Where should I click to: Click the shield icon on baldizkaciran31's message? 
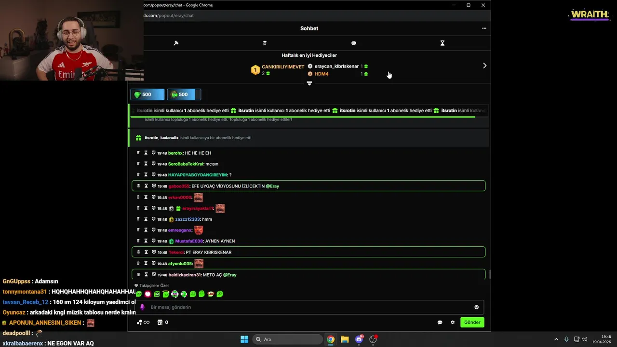pos(153,274)
